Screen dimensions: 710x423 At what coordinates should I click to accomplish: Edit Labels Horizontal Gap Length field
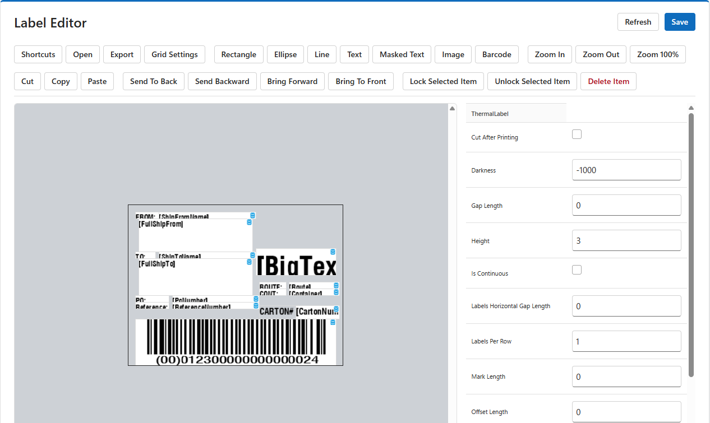click(626, 306)
